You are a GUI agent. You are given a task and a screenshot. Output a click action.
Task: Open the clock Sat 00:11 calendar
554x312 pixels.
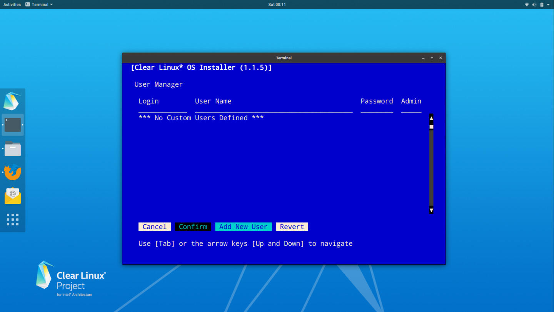[277, 5]
